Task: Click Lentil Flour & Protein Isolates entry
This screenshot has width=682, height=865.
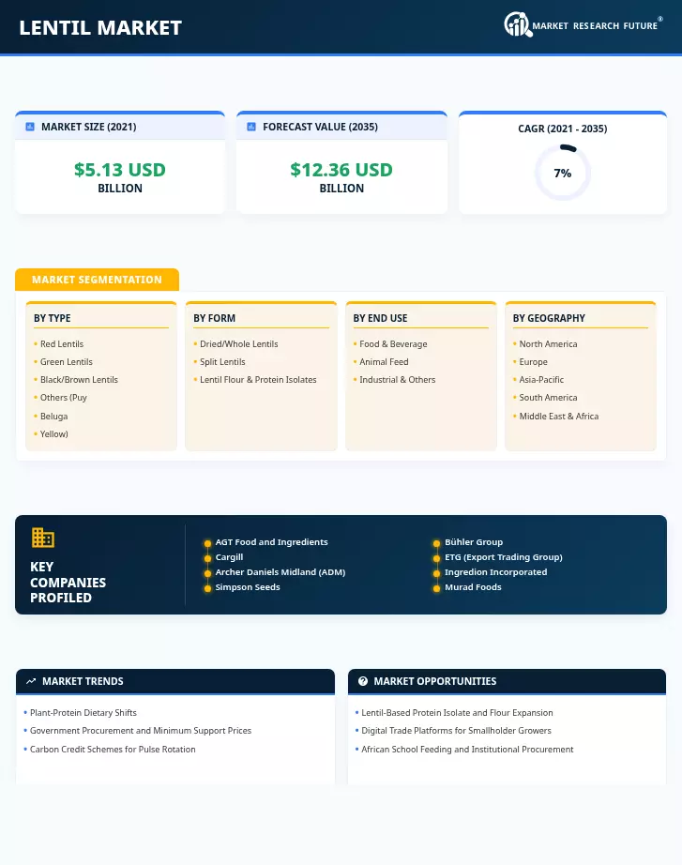Action: coord(258,380)
